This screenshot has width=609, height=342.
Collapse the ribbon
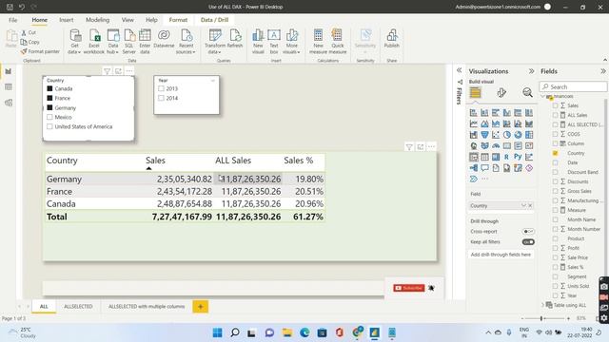605,60
